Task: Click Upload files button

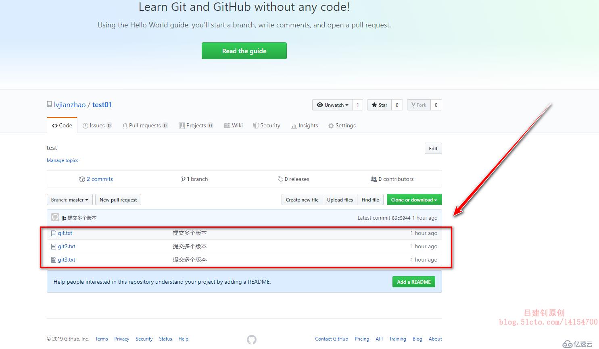Action: tap(340, 199)
